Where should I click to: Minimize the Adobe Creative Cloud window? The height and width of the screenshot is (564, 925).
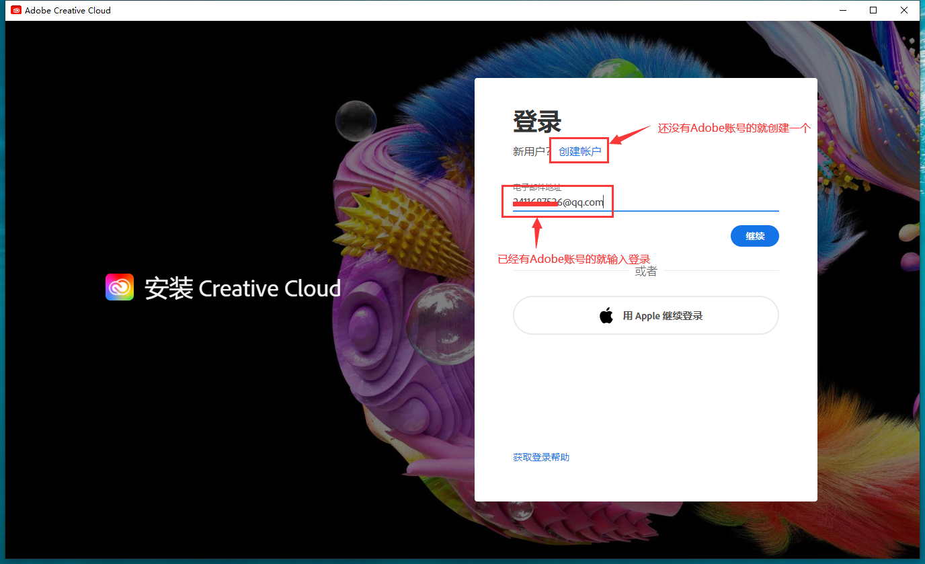click(843, 10)
